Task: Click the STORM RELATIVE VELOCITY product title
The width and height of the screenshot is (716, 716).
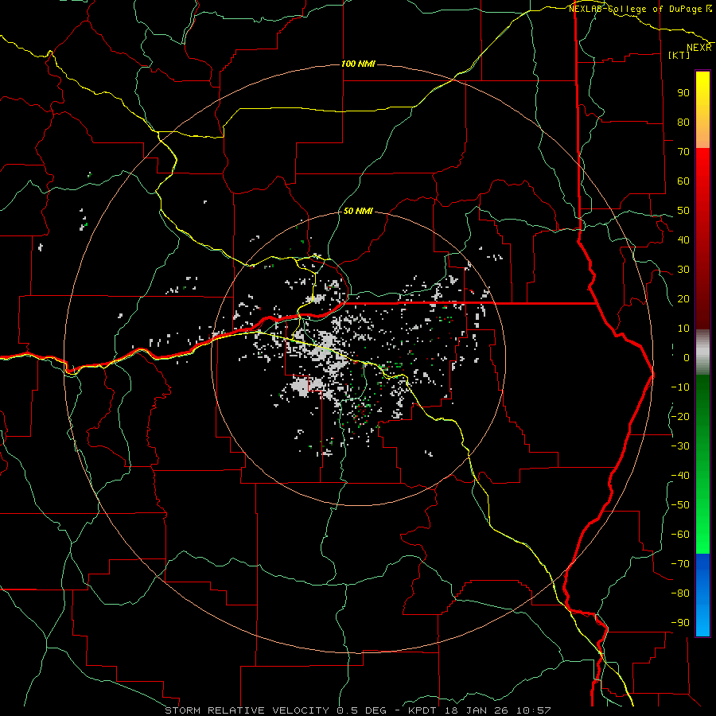Action: pyautogui.click(x=247, y=710)
